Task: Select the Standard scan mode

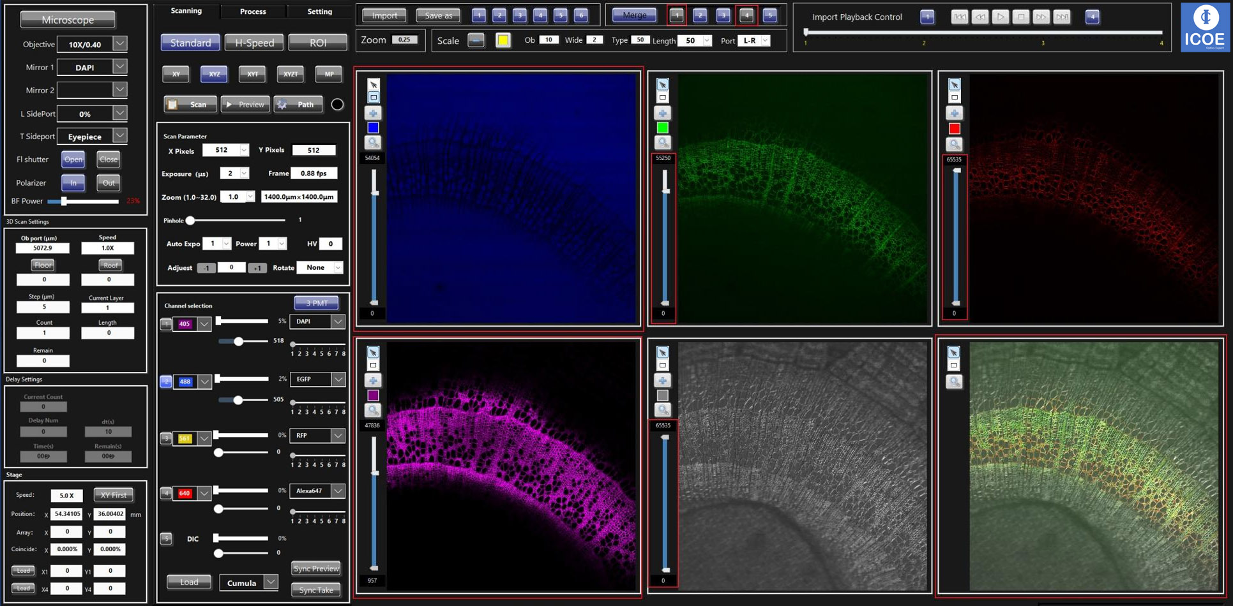Action: tap(190, 43)
